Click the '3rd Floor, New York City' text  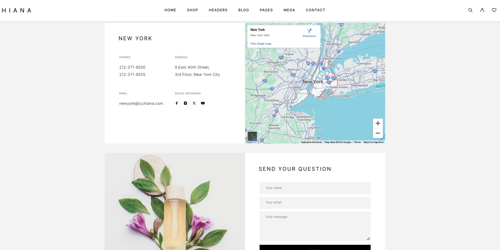click(x=197, y=75)
